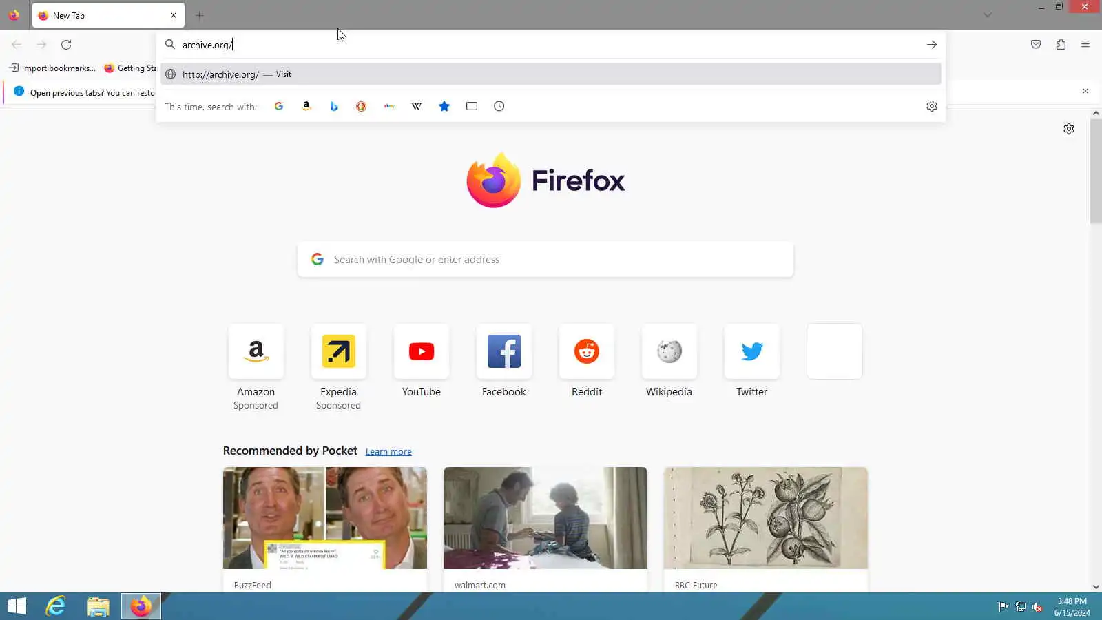1102x620 pixels.
Task: Open the walmart.com Pocket story
Action: 545,529
